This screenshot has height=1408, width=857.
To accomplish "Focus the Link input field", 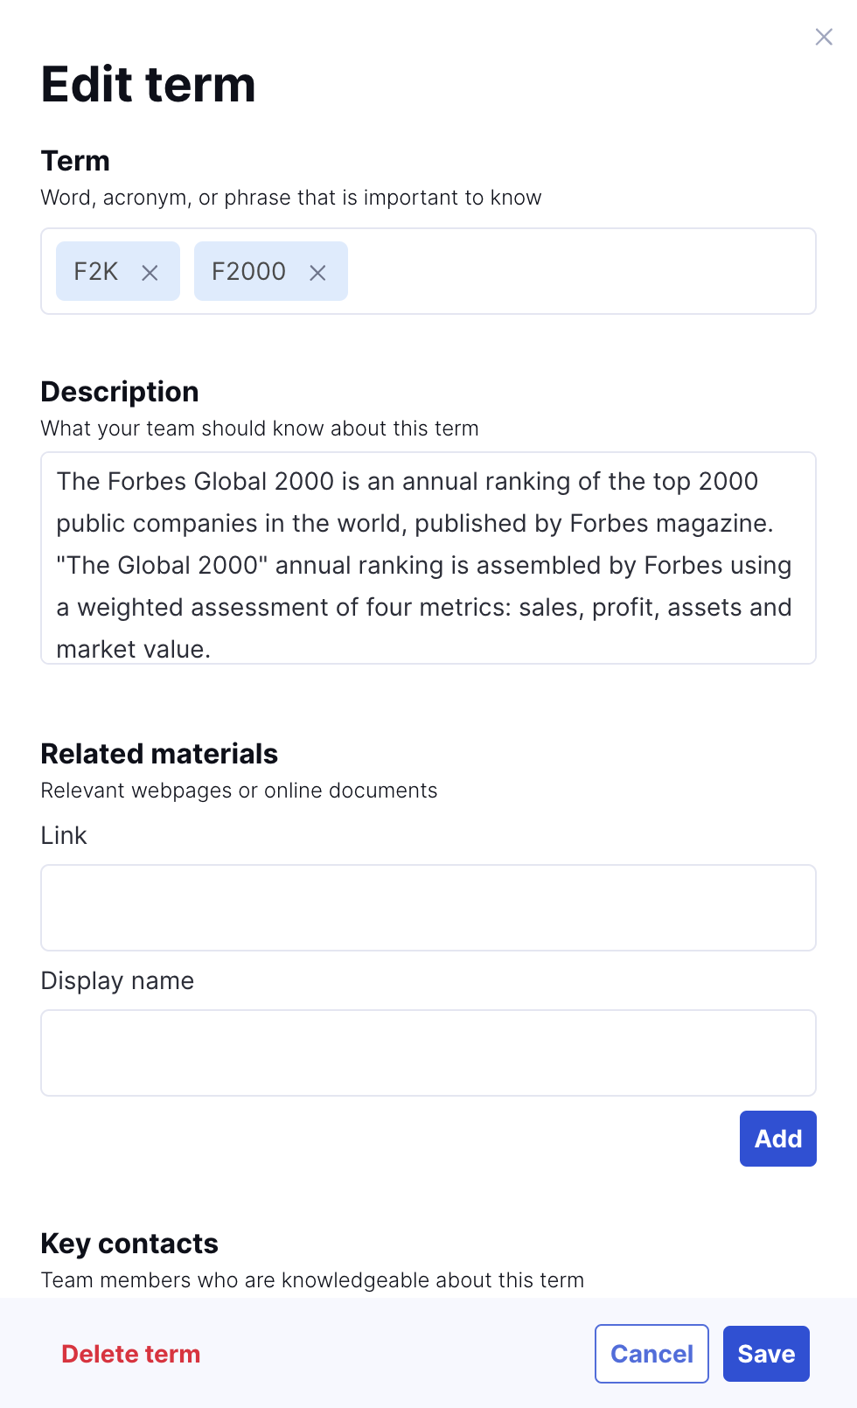I will 428,908.
